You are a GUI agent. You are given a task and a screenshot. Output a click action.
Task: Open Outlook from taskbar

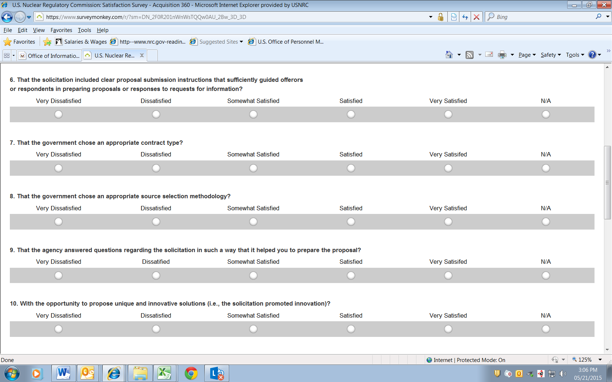(87, 373)
